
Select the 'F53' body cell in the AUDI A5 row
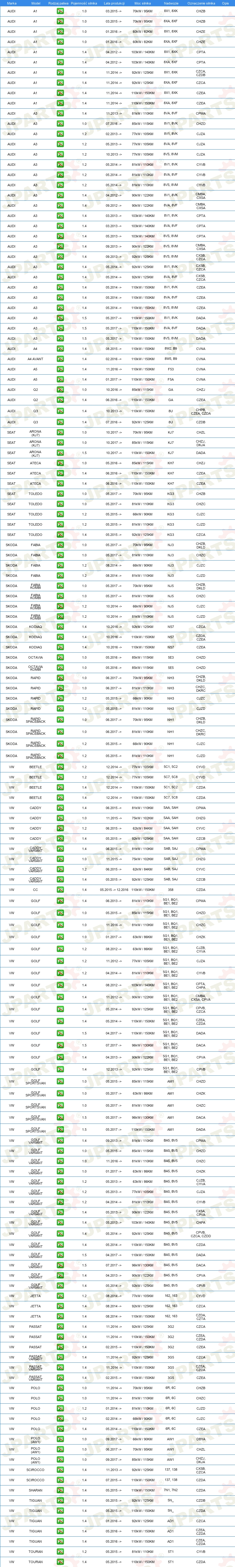click(171, 369)
